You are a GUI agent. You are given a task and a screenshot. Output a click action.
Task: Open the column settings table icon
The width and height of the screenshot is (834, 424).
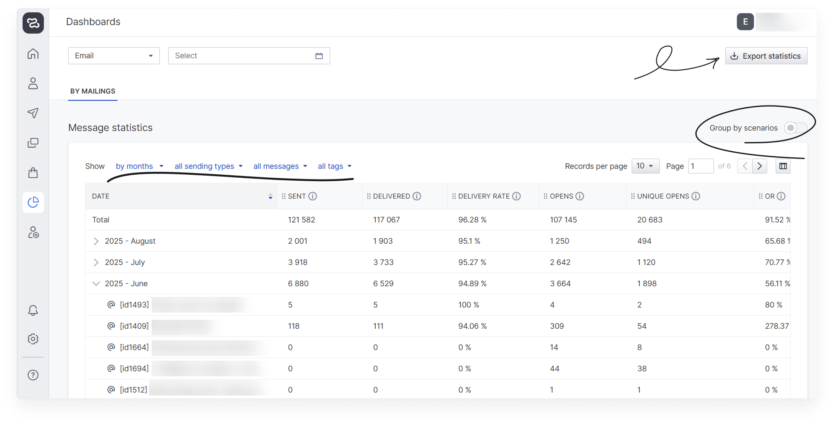(x=783, y=166)
